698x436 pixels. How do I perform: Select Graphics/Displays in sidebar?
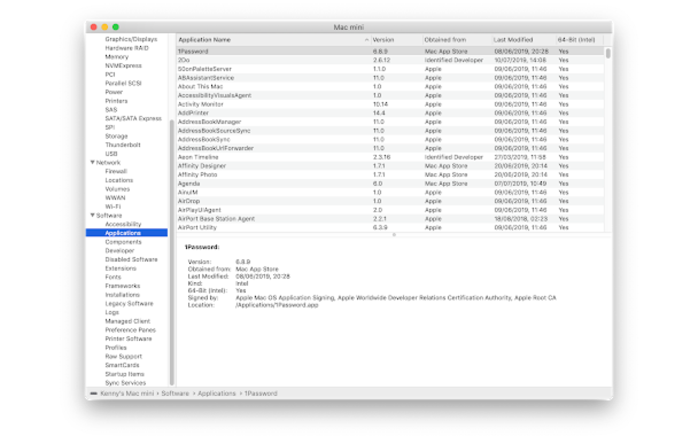coord(131,40)
